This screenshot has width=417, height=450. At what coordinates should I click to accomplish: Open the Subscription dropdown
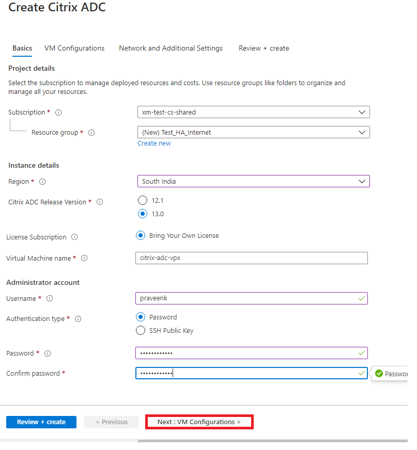coord(254,112)
